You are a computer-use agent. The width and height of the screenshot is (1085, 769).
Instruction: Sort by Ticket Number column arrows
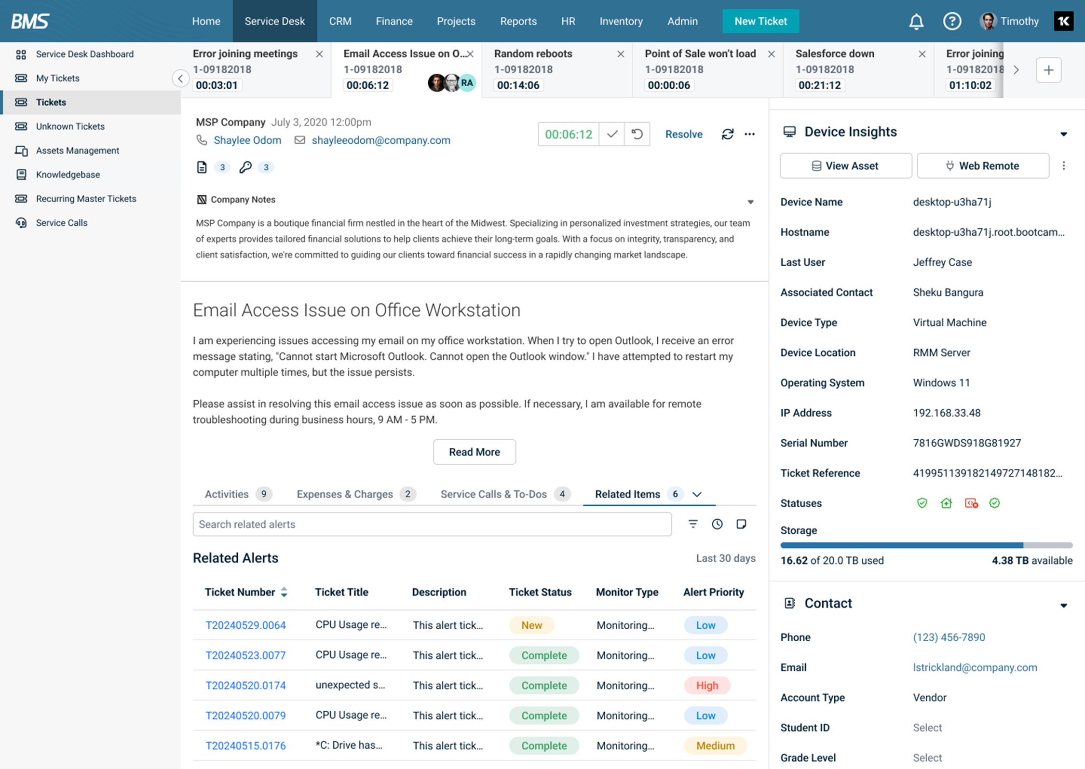point(284,592)
